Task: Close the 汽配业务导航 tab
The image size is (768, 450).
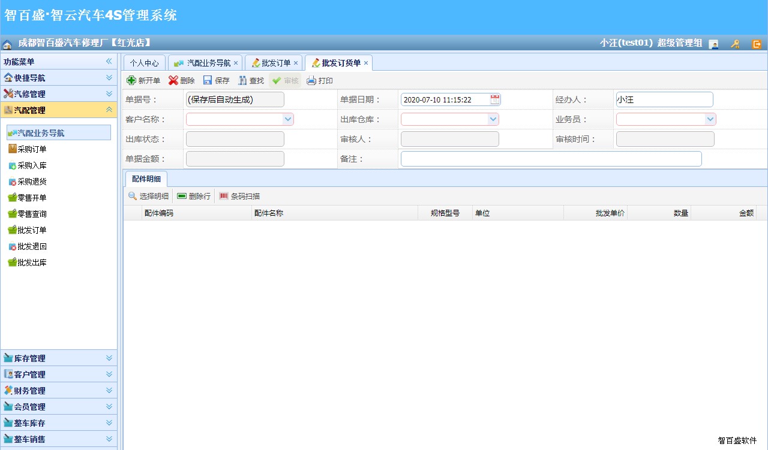Action: (x=236, y=63)
